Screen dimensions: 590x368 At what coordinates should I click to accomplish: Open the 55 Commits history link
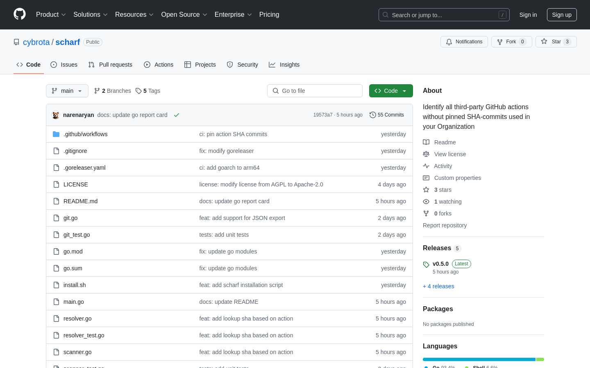coord(387,115)
